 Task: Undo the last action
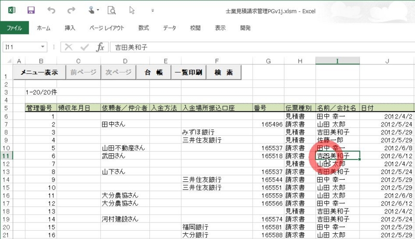click(51, 10)
